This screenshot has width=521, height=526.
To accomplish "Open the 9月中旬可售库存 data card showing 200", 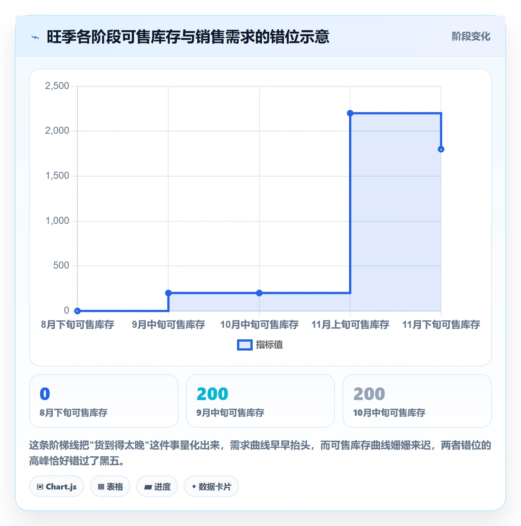I will click(260, 401).
